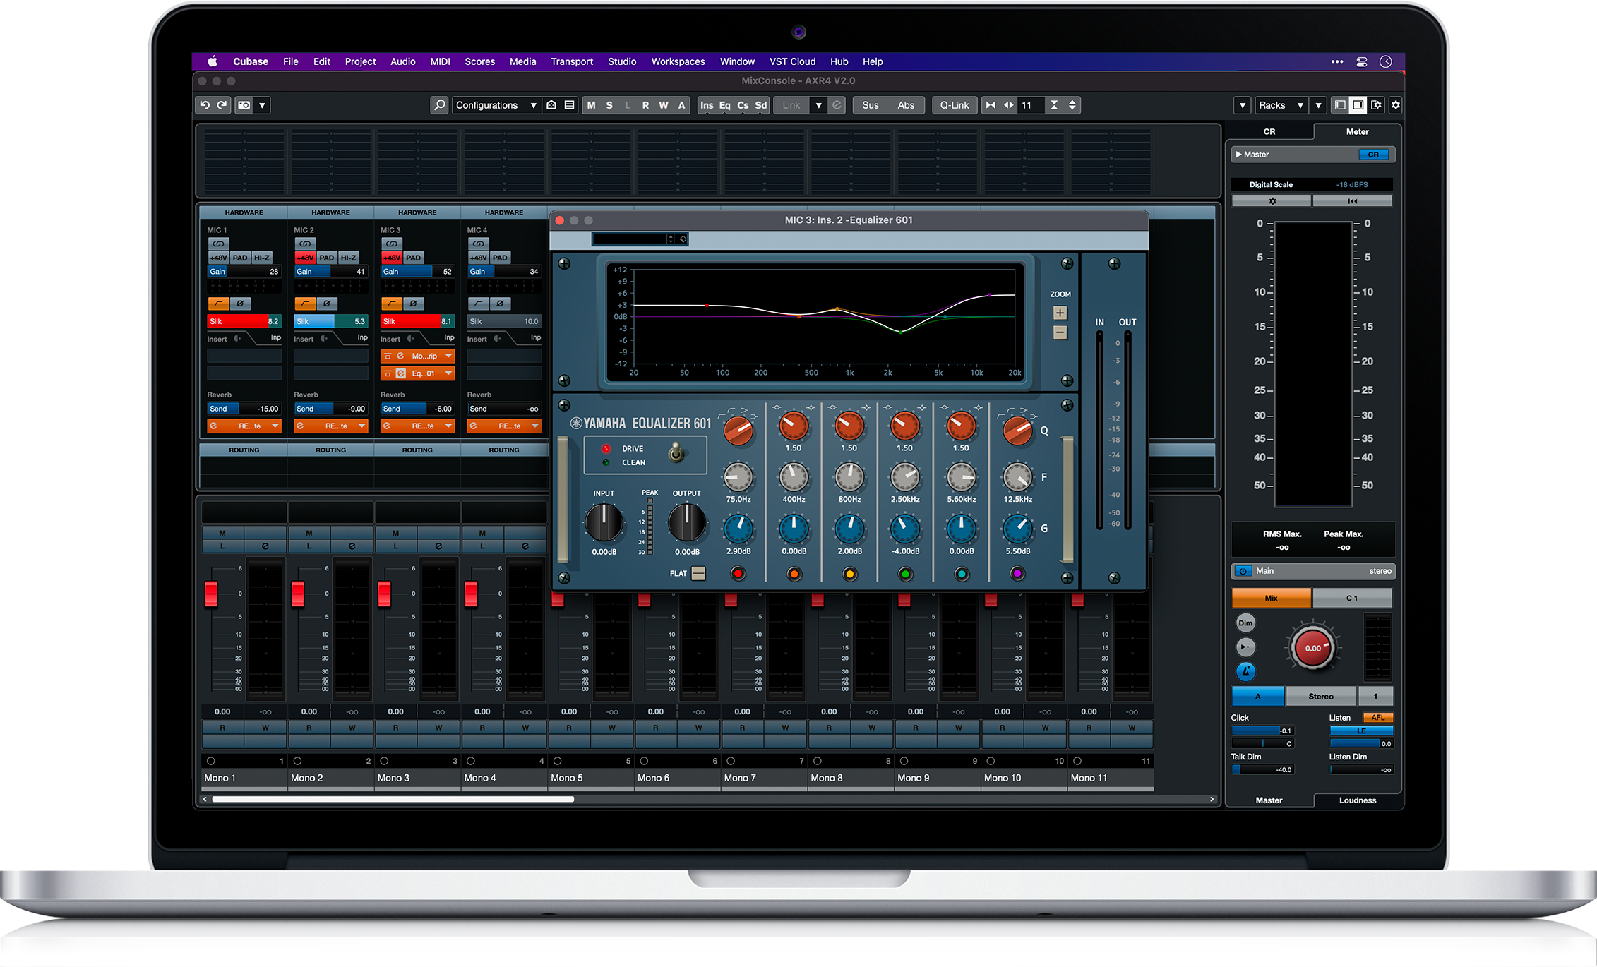Open the Mo...rip insert dropdown arrow
Image resolution: width=1597 pixels, height=967 pixels.
[x=448, y=356]
